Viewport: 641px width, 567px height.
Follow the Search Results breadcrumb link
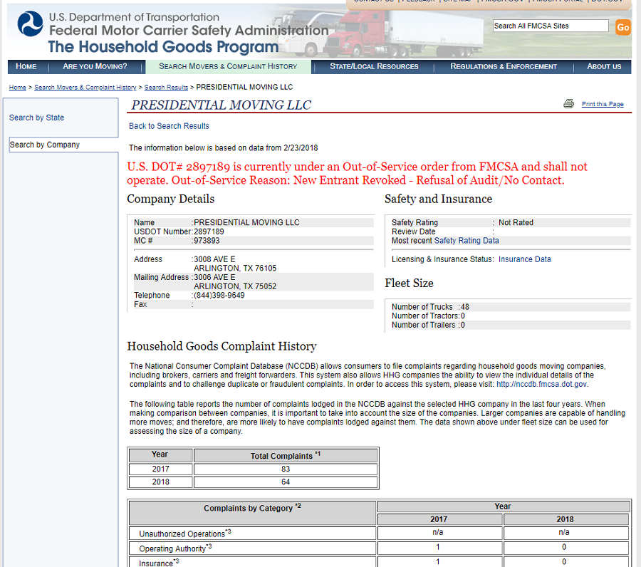(166, 88)
